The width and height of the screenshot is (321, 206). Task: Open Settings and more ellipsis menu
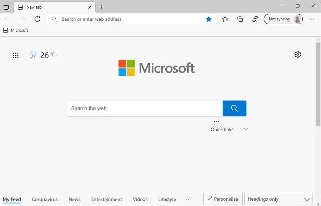click(x=312, y=19)
